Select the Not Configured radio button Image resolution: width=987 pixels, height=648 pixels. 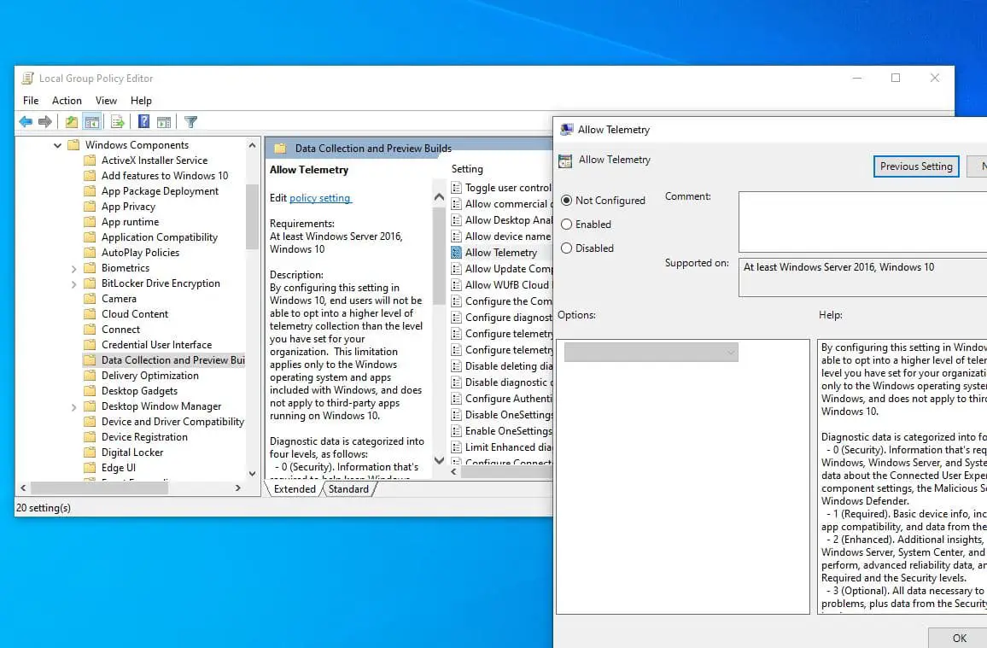[567, 200]
